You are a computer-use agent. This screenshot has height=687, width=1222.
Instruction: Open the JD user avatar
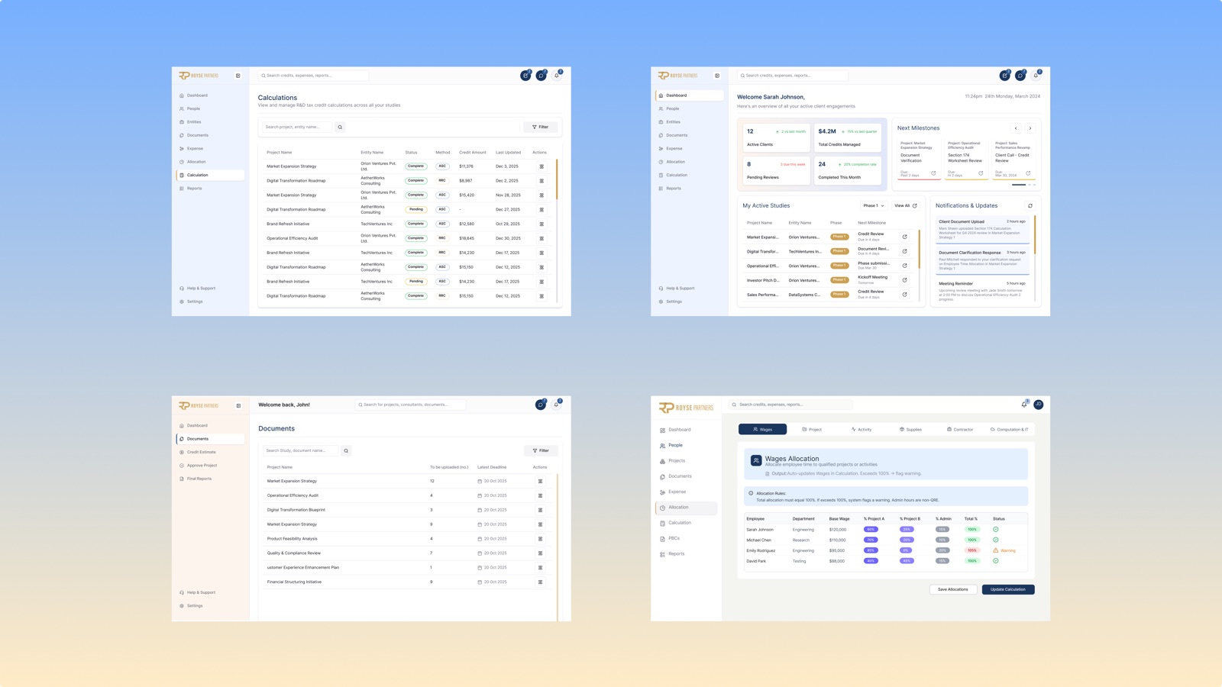click(1038, 405)
